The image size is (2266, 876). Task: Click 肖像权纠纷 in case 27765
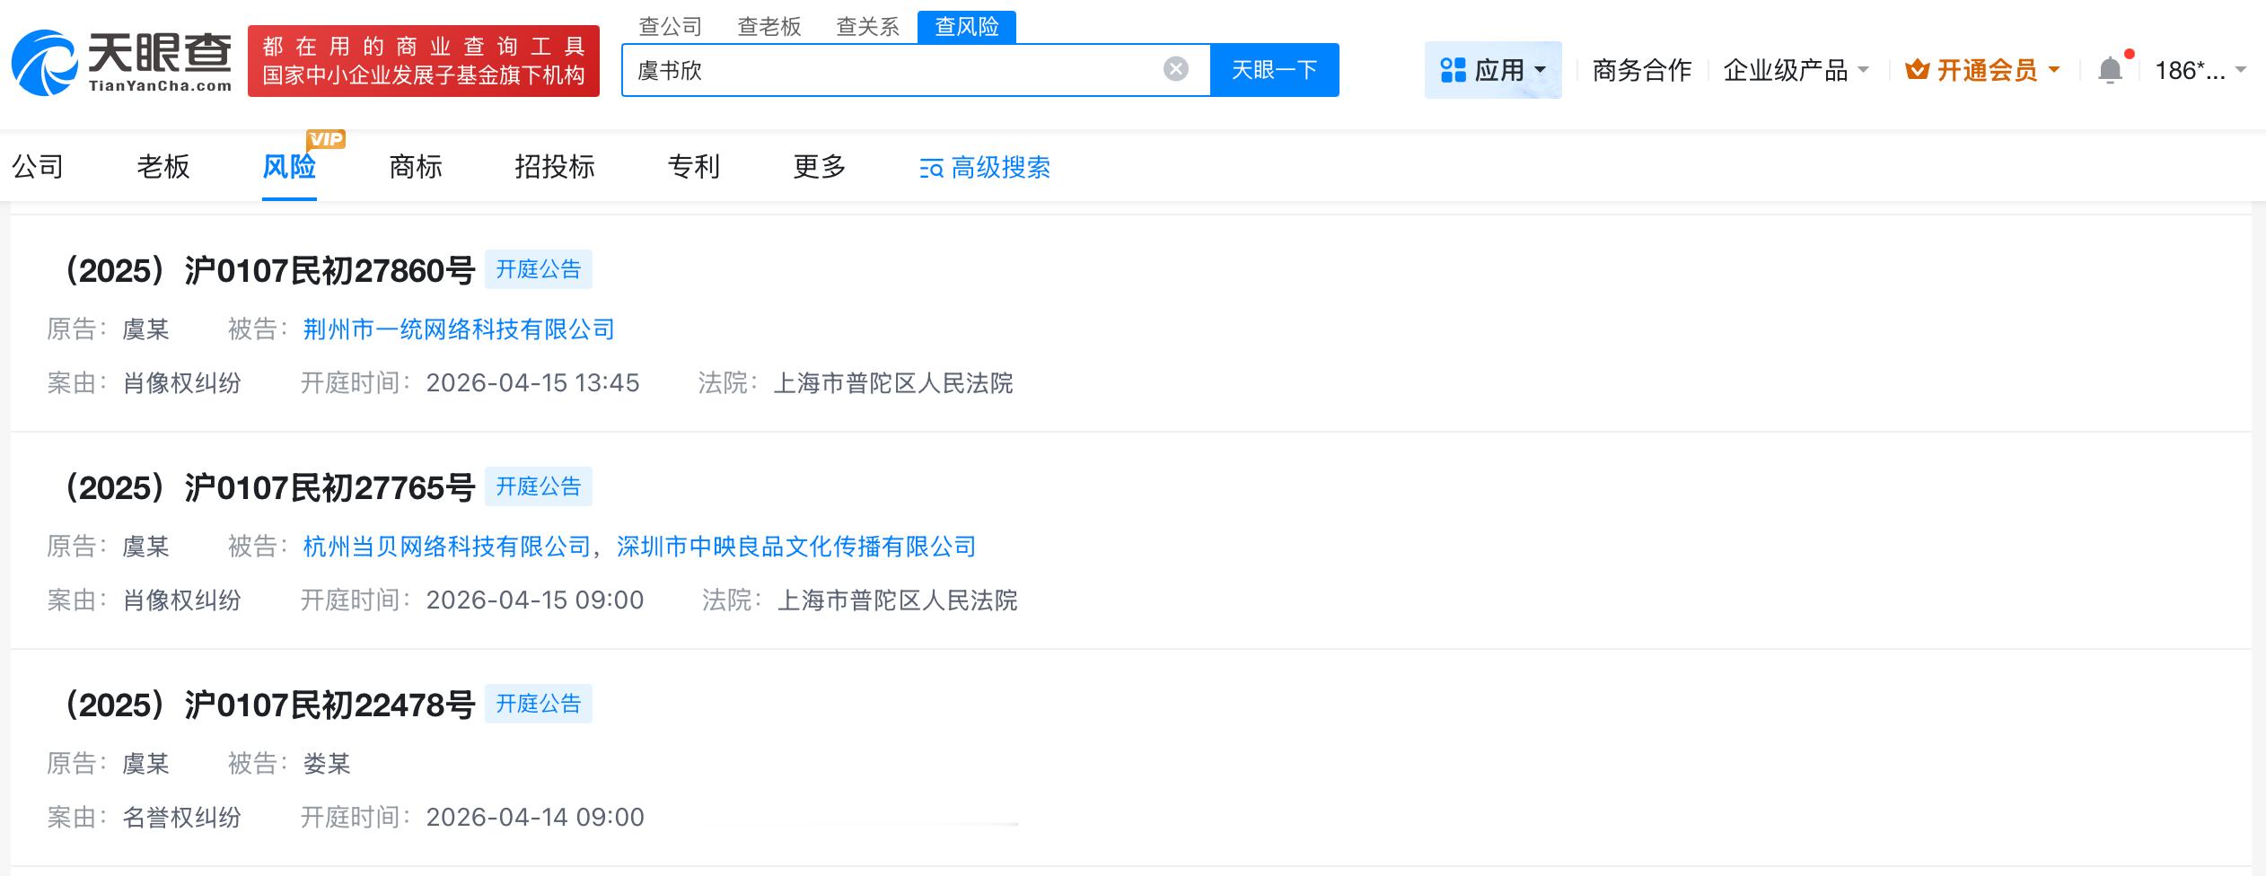[182, 600]
